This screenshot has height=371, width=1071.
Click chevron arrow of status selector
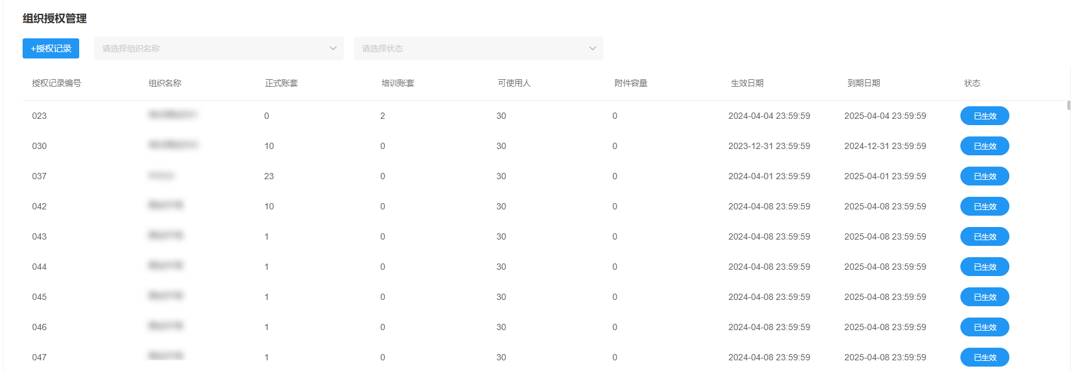coord(592,48)
